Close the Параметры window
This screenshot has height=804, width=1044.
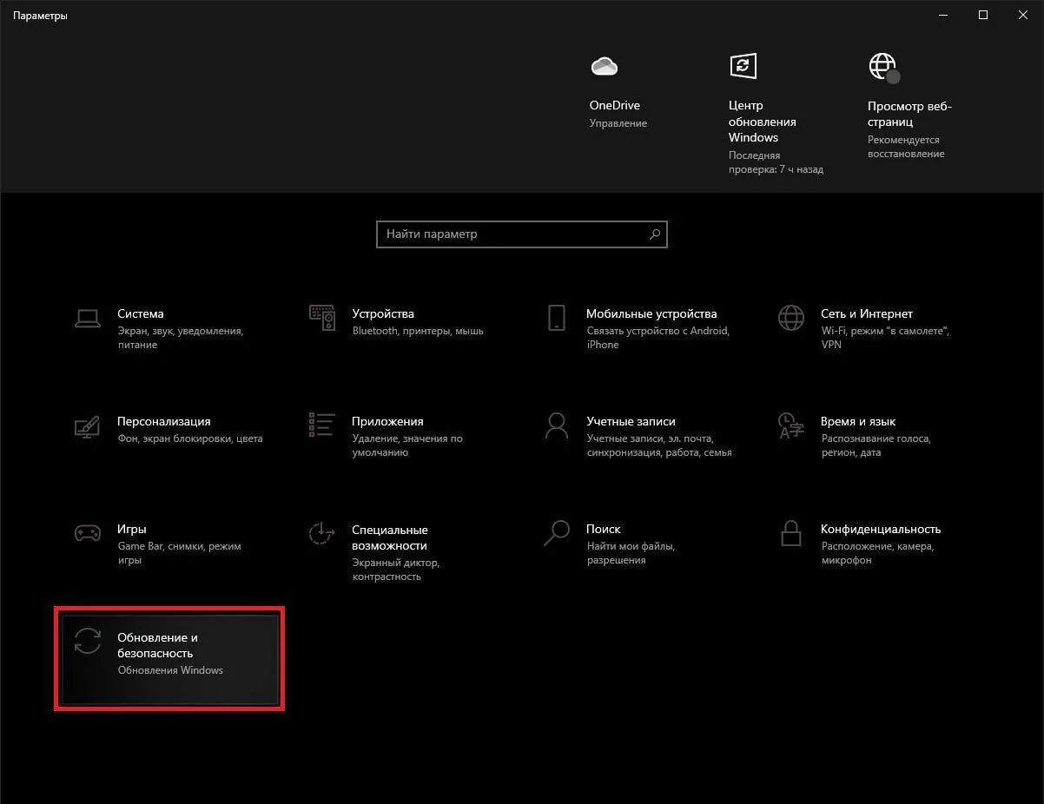(x=1023, y=15)
